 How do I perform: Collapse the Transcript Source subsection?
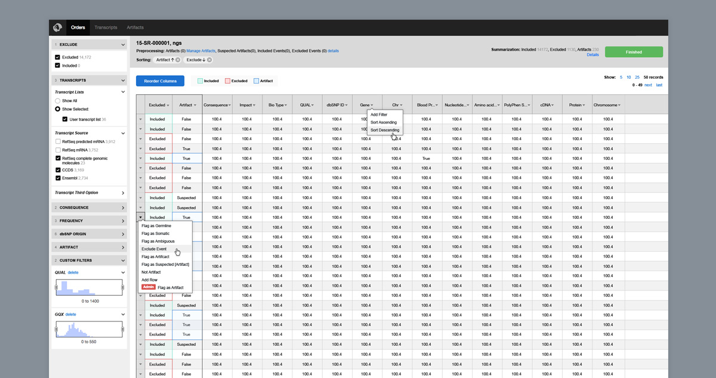pyautogui.click(x=123, y=133)
